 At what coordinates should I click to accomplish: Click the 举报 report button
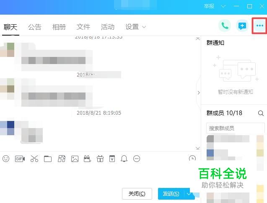(209, 6)
